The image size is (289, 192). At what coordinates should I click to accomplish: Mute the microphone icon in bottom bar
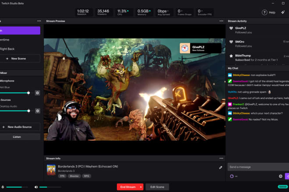[x=3, y=187]
